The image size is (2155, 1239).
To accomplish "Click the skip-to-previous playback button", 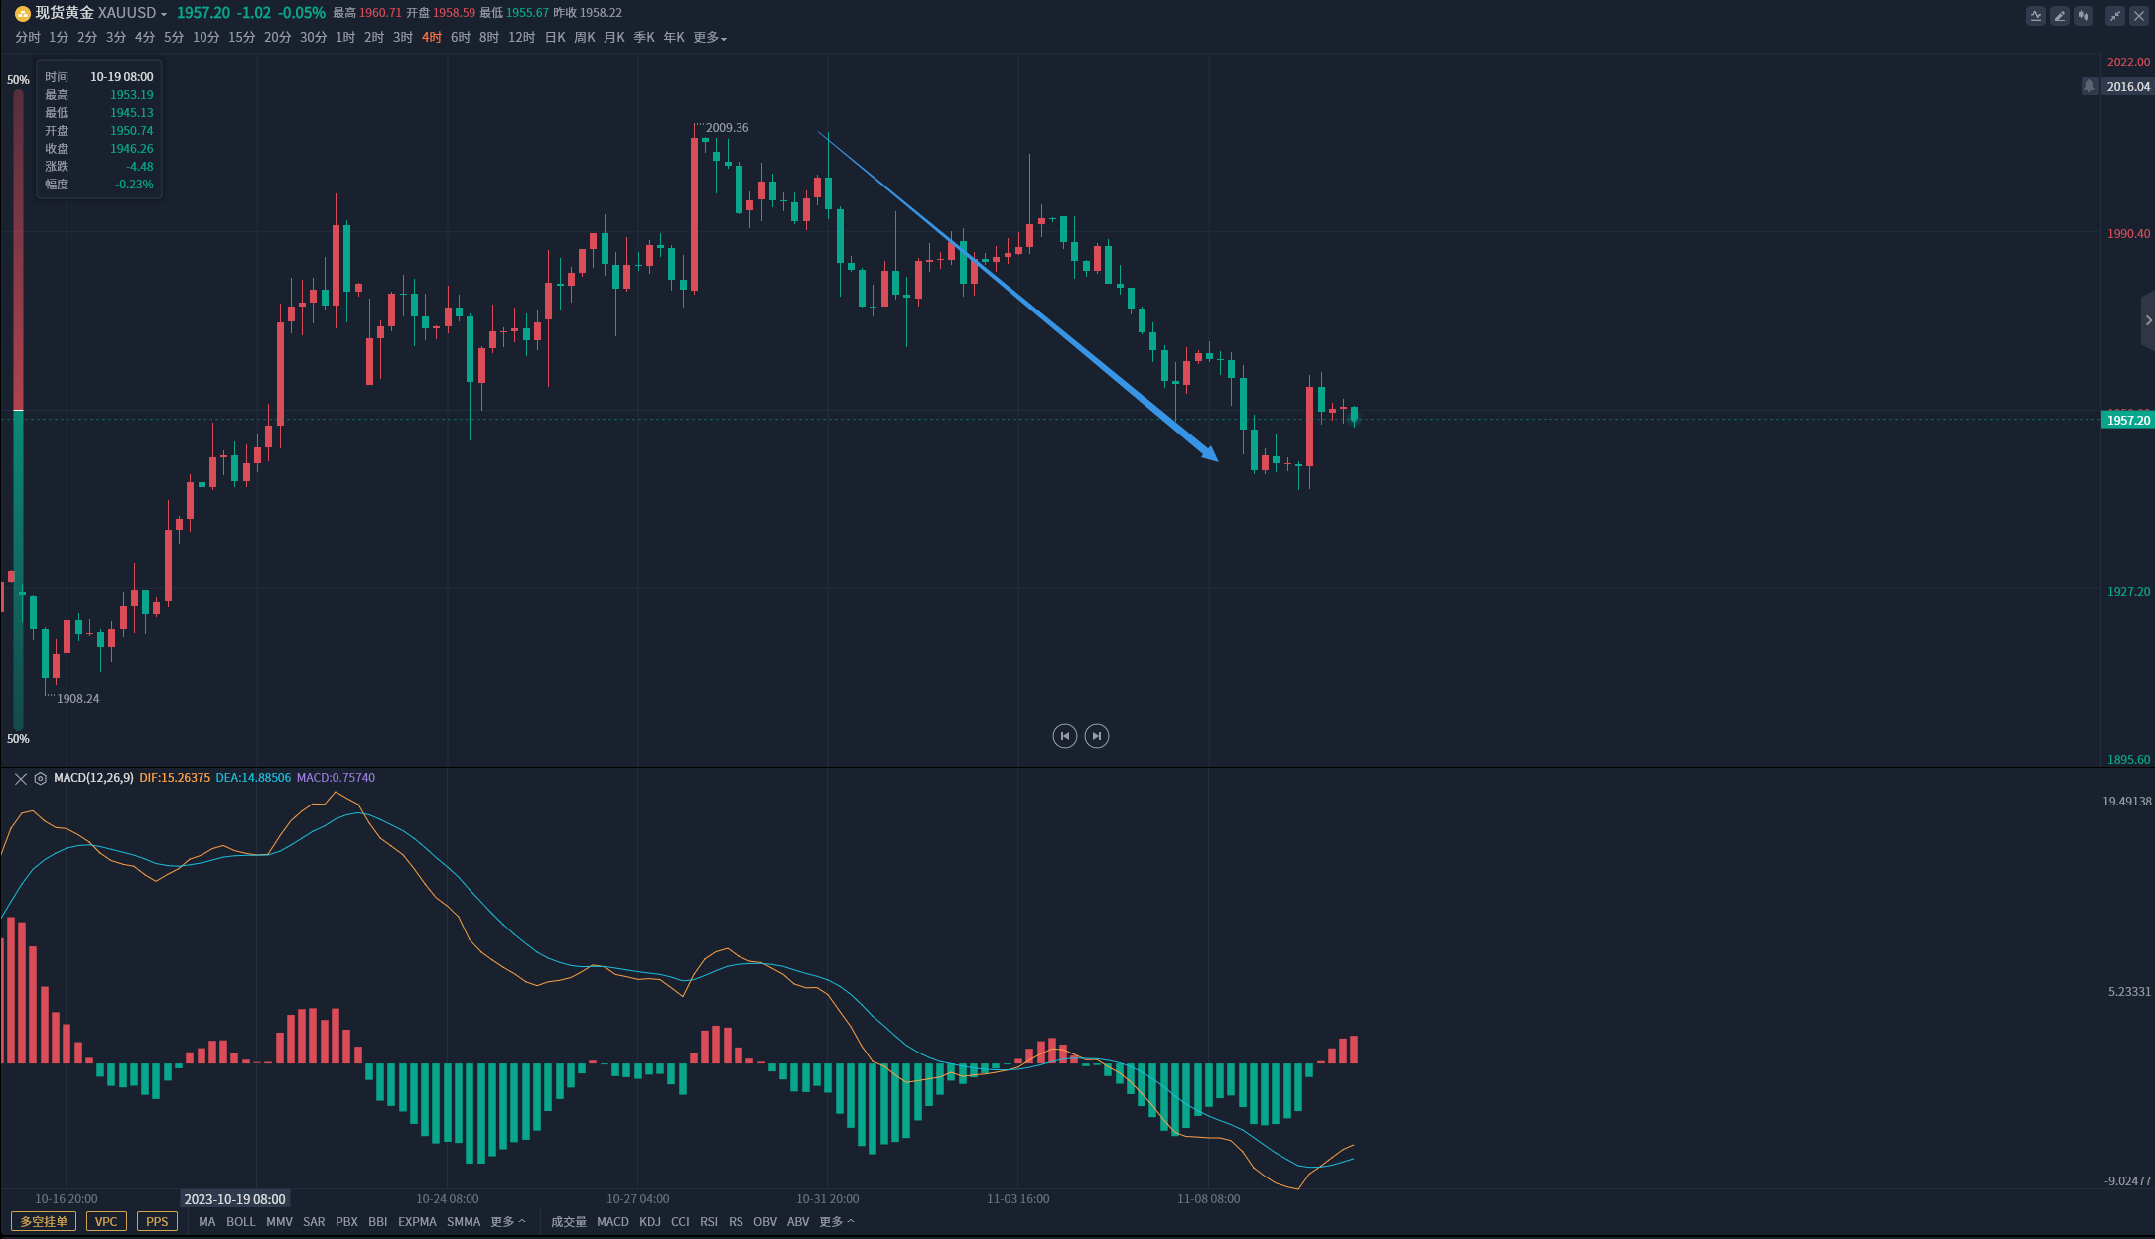I will (x=1064, y=736).
